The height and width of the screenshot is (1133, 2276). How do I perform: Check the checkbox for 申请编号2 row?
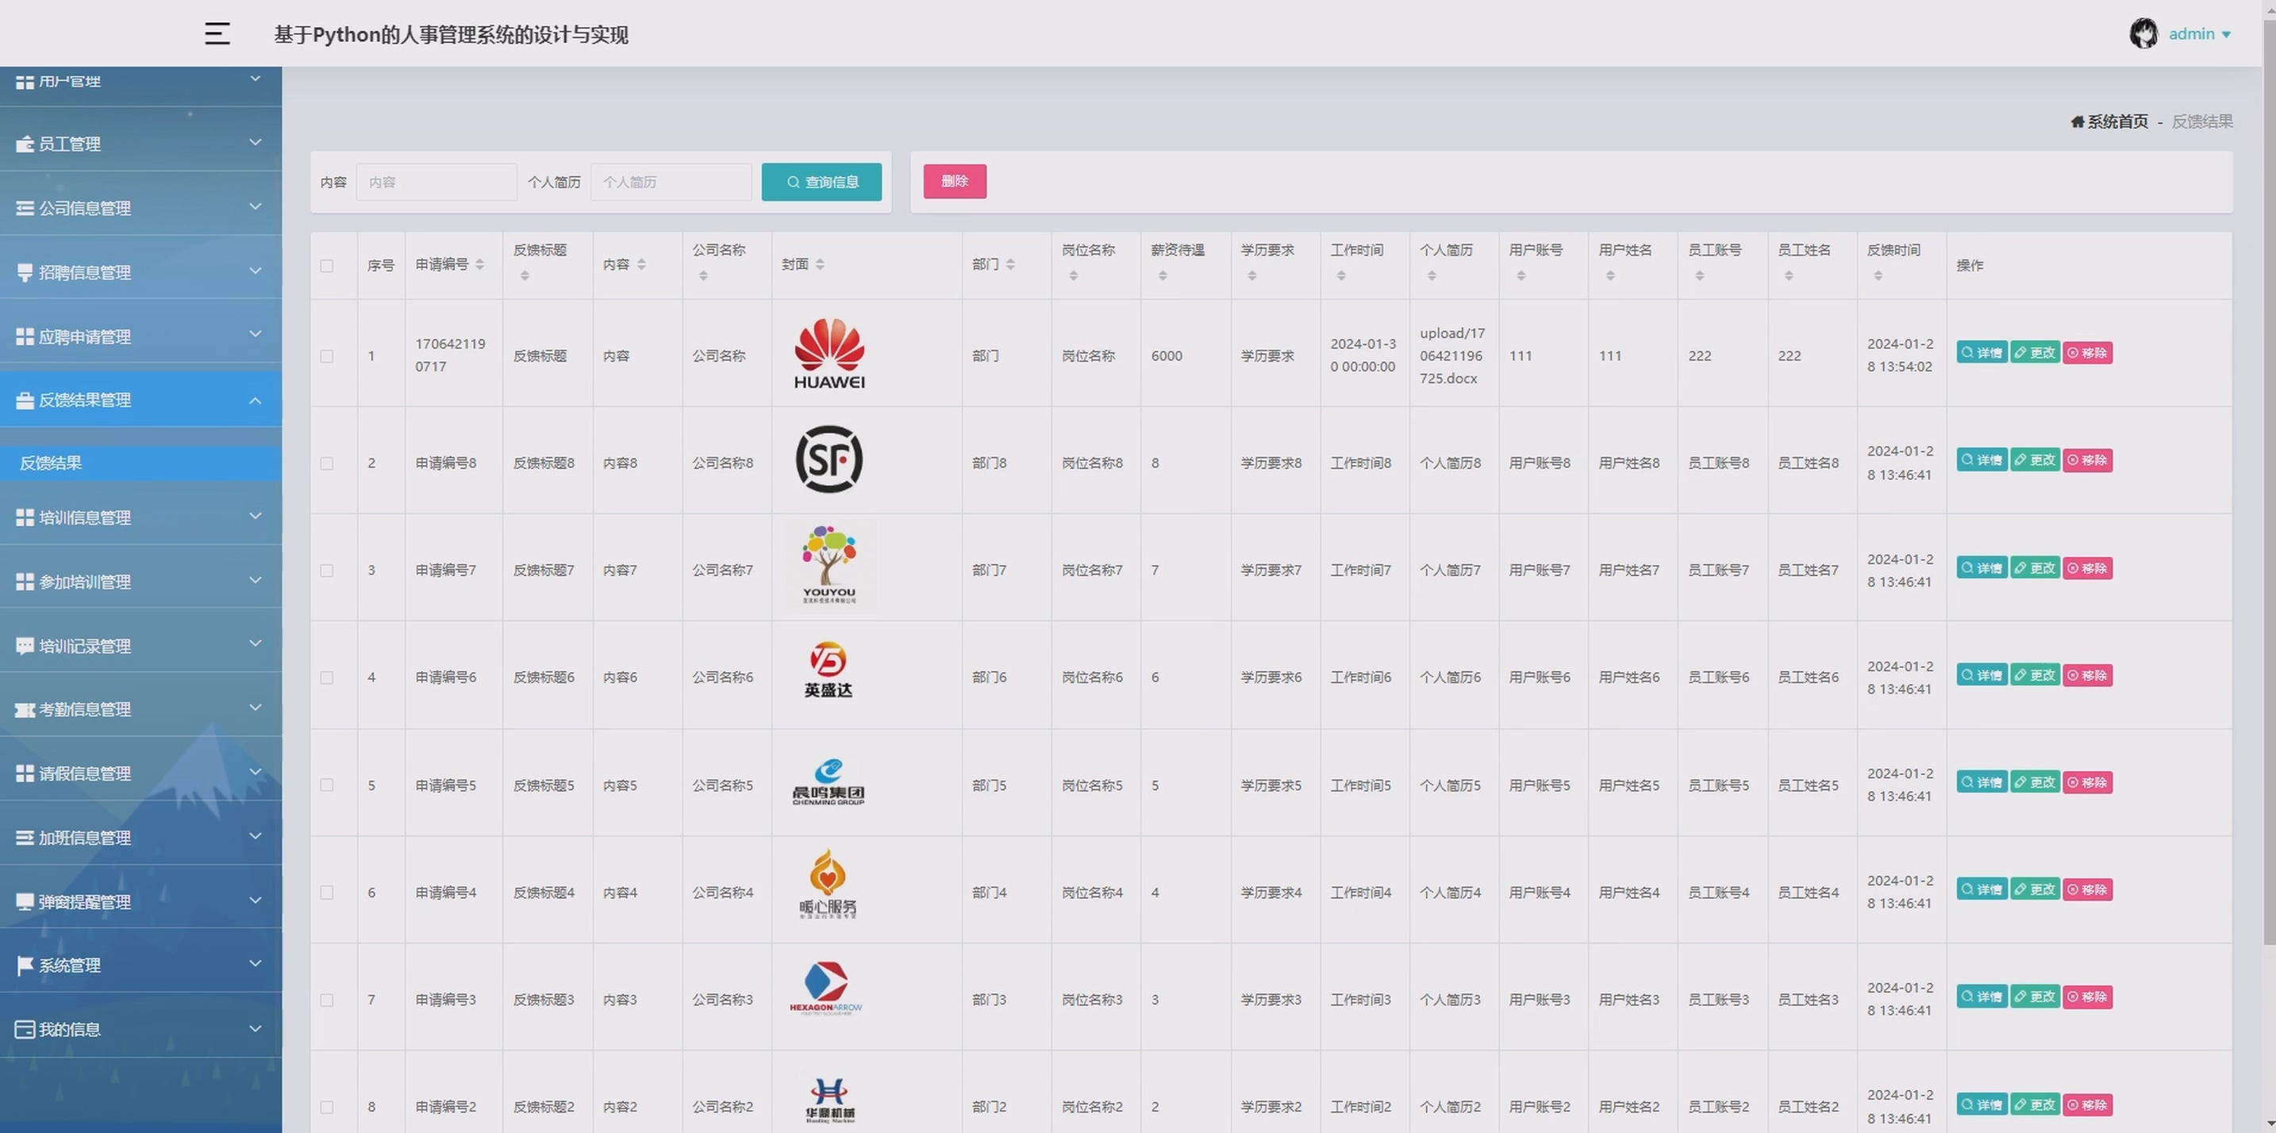(327, 1107)
